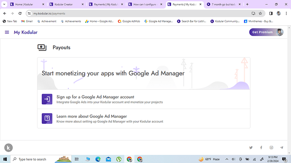
Task: Click the My Kodular title link
Action: point(26,32)
